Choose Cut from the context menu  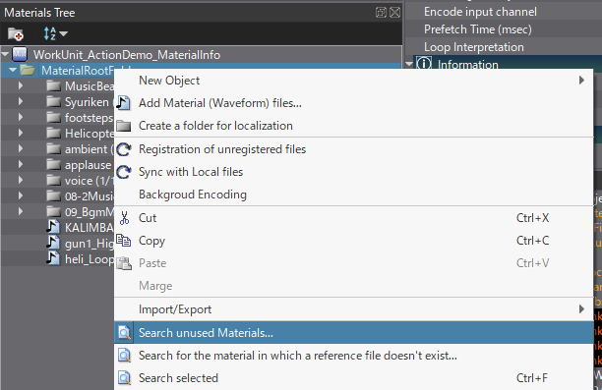[x=353, y=218]
